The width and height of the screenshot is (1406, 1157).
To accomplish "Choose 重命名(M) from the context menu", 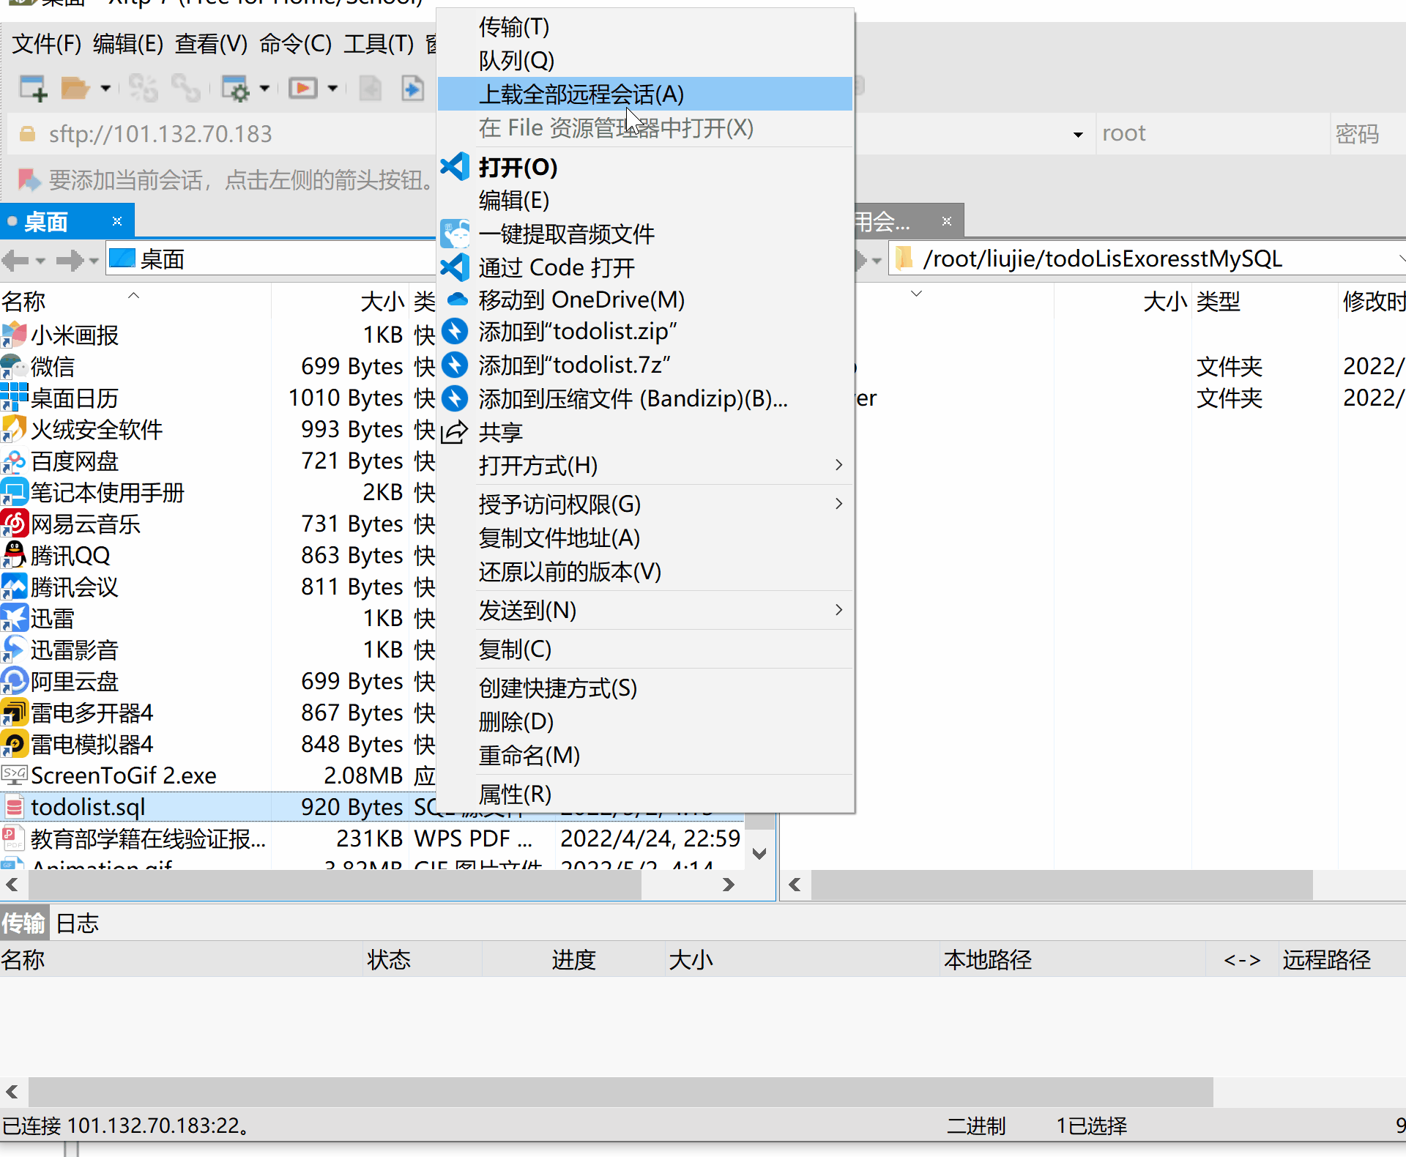I will click(529, 755).
